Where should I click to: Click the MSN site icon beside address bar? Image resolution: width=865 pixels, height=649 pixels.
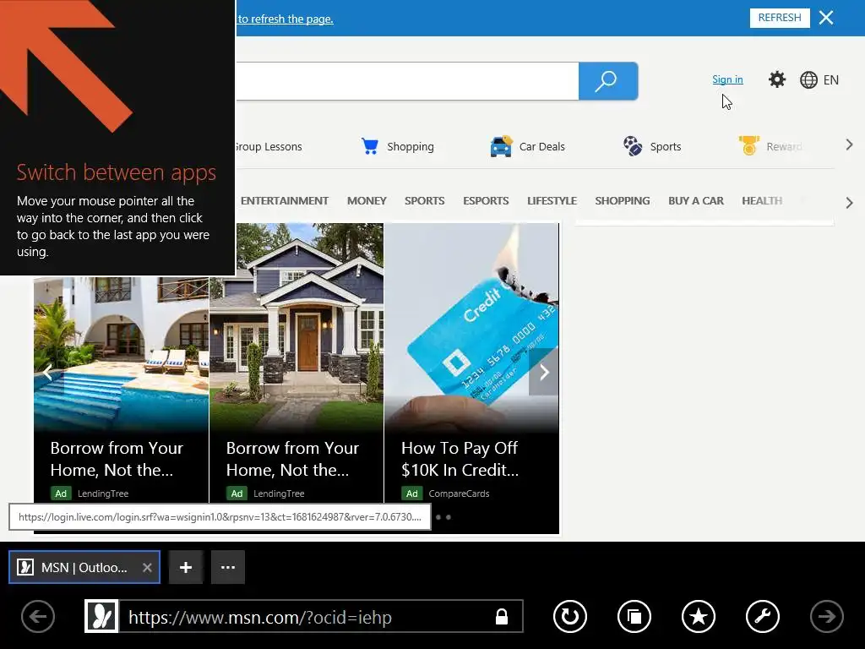[x=101, y=616]
